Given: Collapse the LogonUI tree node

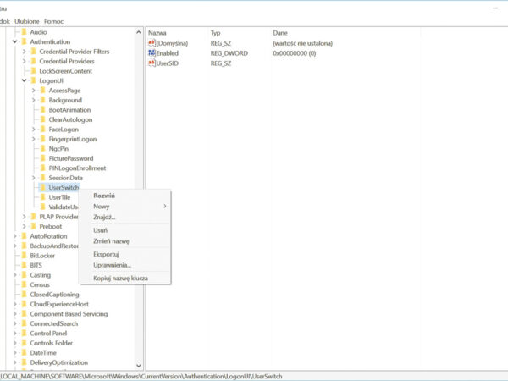Looking at the screenshot, I should [24, 81].
